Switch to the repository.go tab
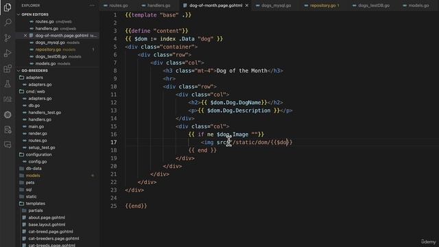Screen dimensions: 439x247 [322, 5]
